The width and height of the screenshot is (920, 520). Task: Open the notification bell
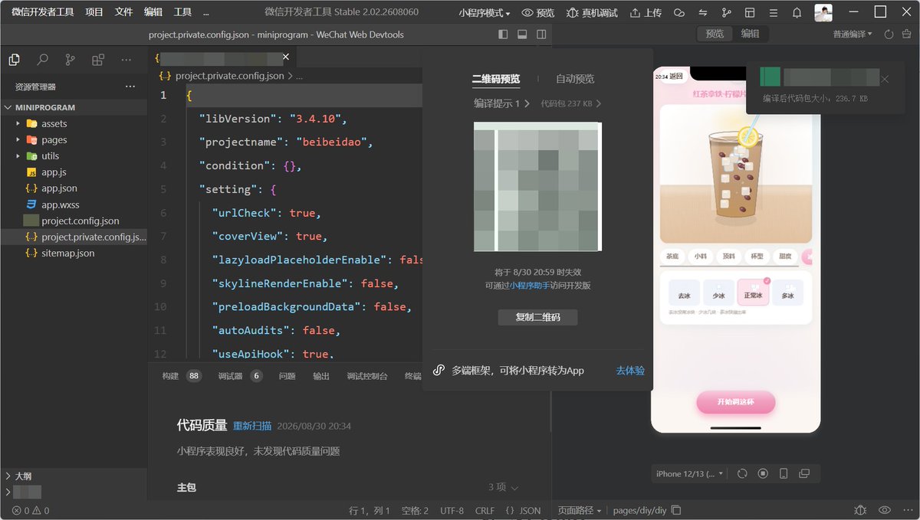(x=797, y=13)
